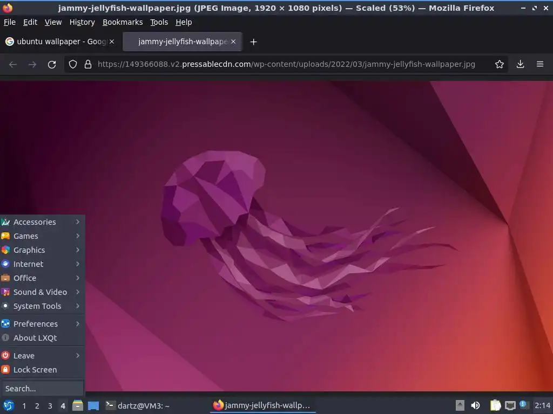Switch to virtual desktop 4
This screenshot has width=553, height=414.
[63, 406]
